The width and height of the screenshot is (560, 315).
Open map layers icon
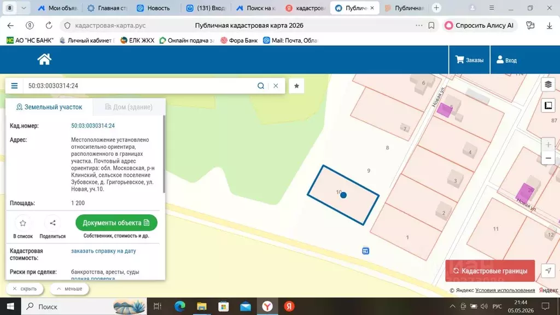click(548, 85)
